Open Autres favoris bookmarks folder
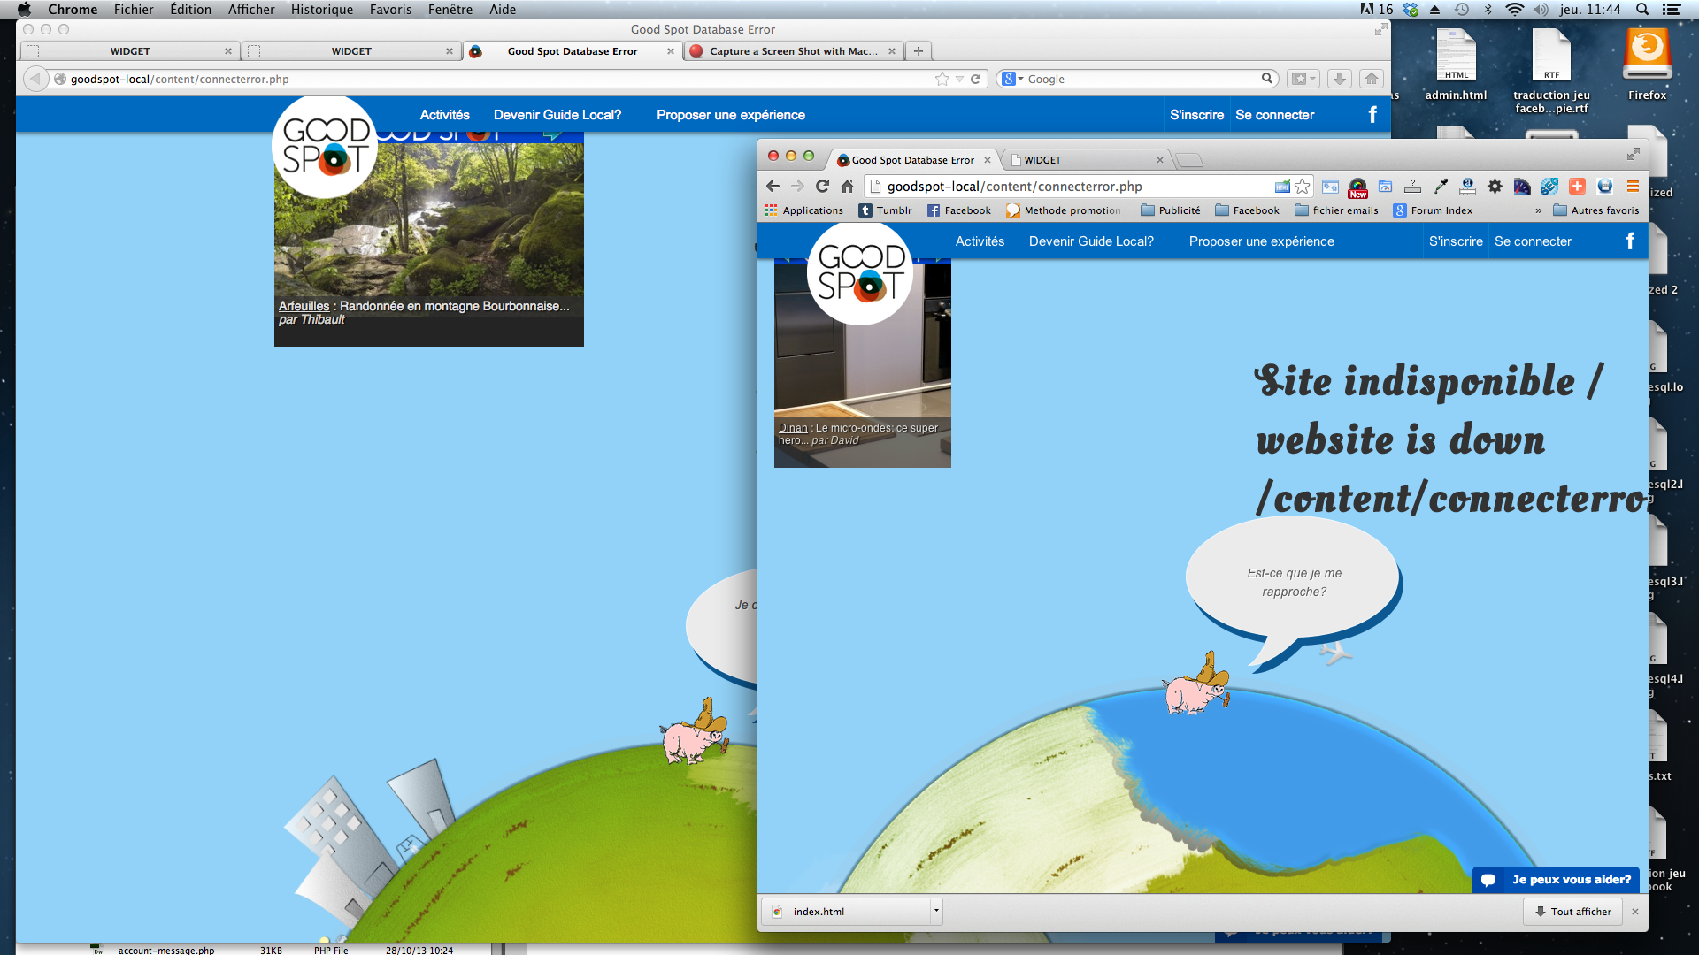Screen dimensions: 1699x955 [x=1596, y=210]
